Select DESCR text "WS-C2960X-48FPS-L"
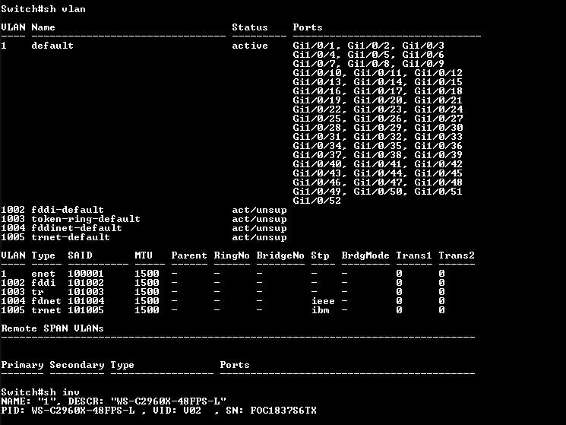The width and height of the screenshot is (566, 425). pos(168,401)
